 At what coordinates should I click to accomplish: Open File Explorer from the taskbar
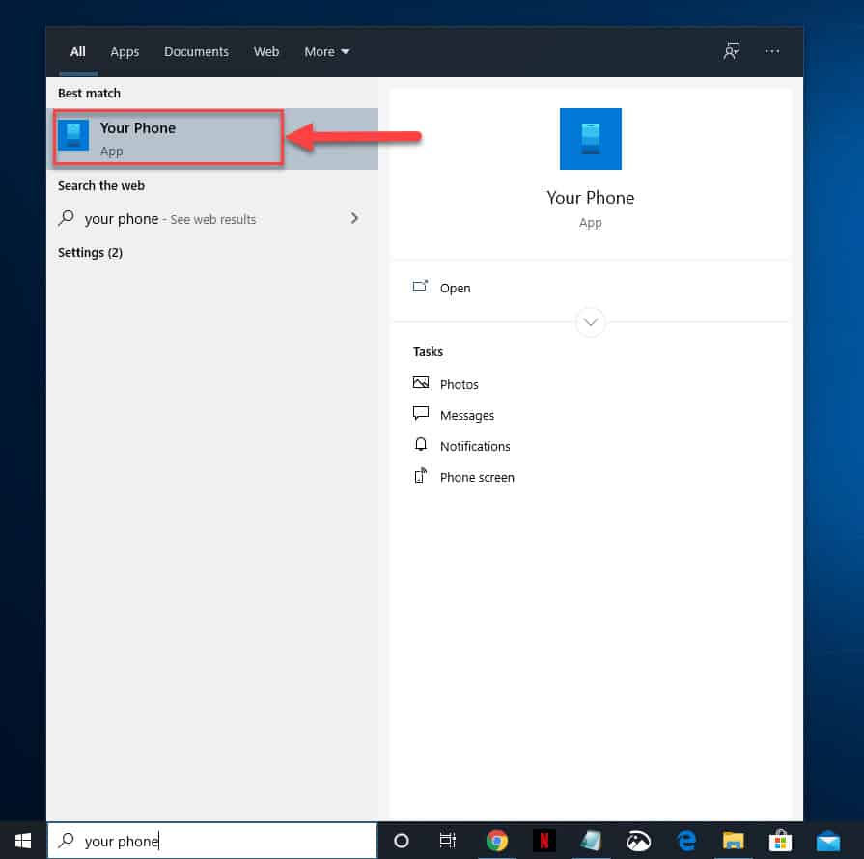733,841
